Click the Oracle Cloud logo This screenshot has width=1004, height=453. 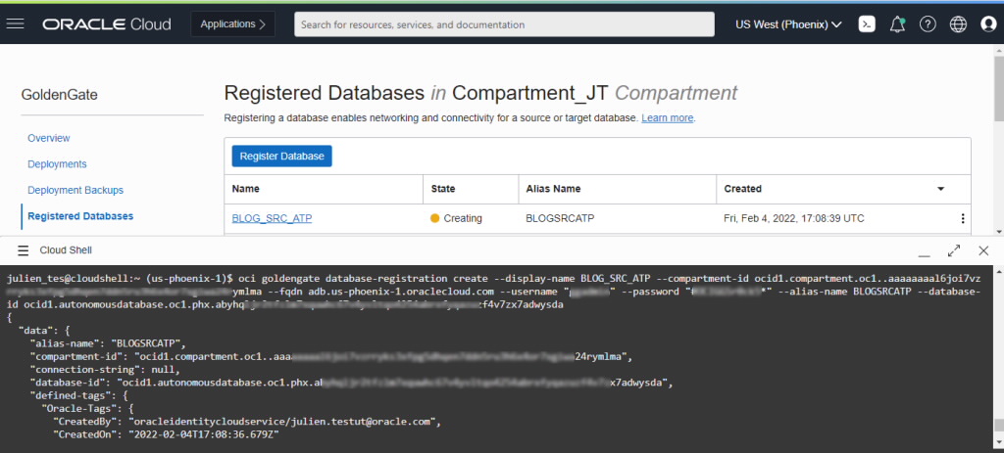pyautogui.click(x=107, y=24)
